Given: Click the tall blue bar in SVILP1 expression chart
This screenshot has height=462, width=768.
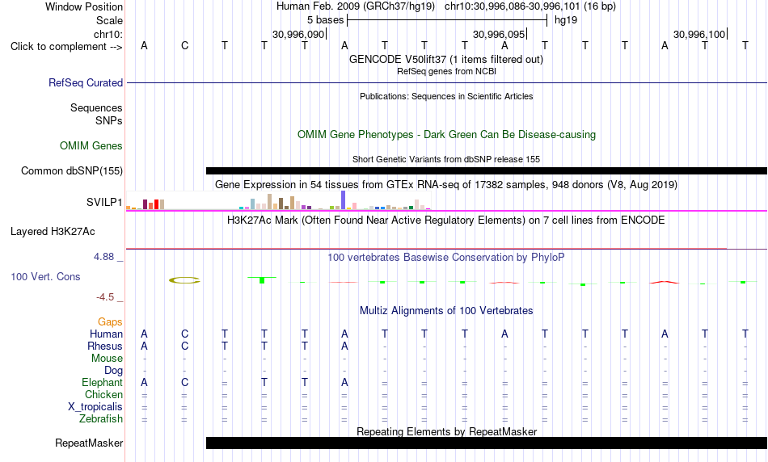Looking at the screenshot, I should [344, 199].
